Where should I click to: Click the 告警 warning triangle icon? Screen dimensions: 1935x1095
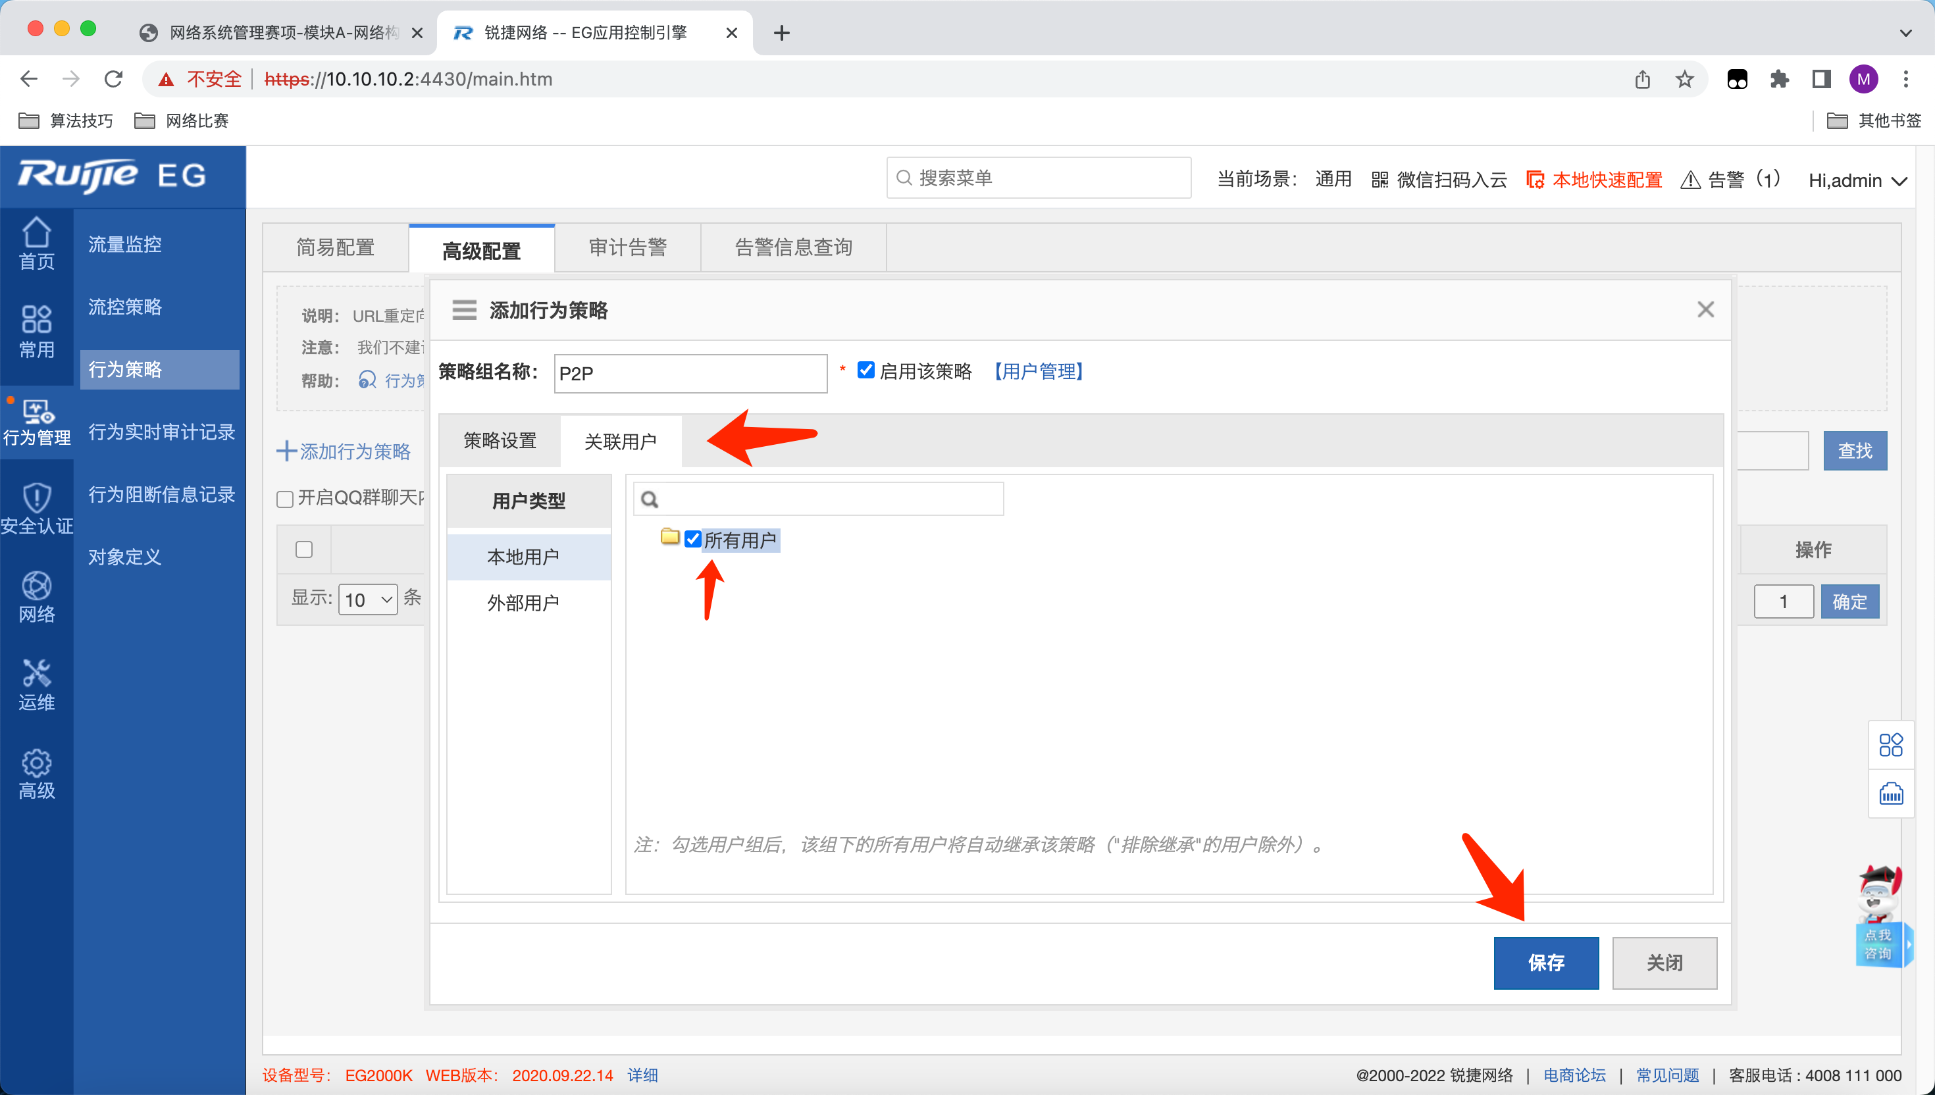(x=1690, y=180)
